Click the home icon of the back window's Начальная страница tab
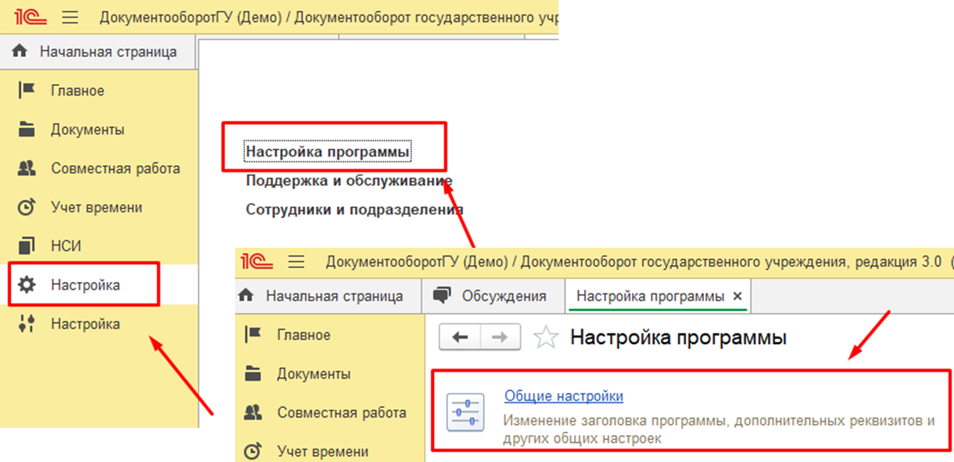Screen dimensions: 954x462 (20, 51)
